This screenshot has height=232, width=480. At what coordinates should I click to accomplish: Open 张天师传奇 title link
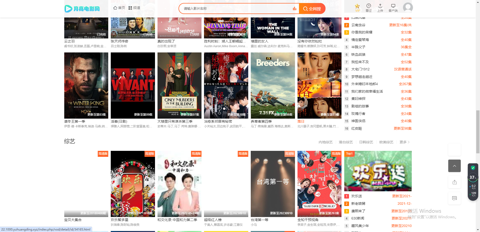(119, 41)
